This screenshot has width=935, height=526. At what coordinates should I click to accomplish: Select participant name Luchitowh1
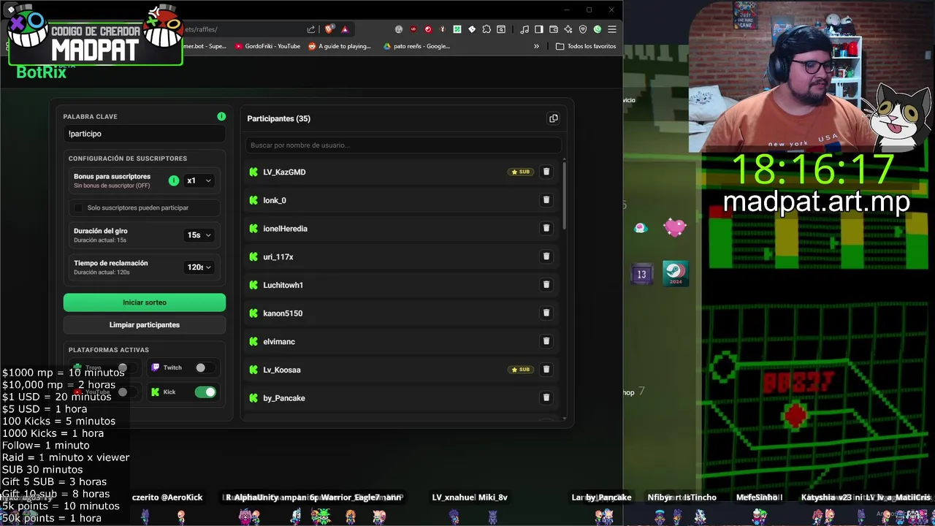point(283,285)
